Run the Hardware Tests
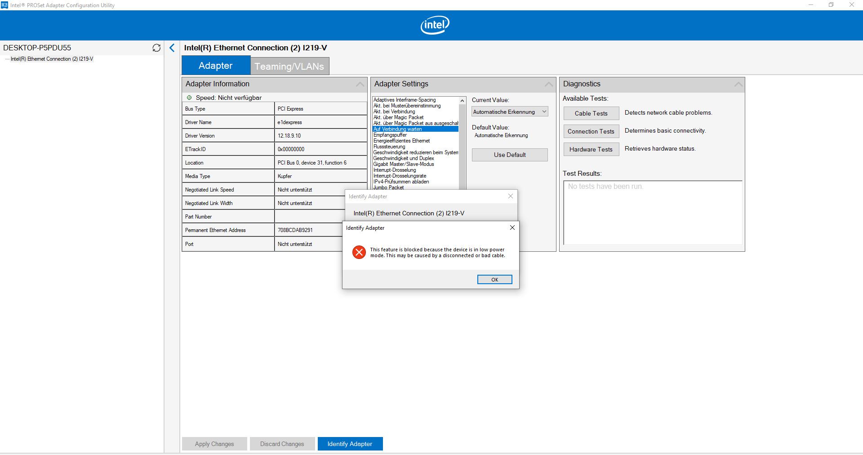 pos(591,149)
